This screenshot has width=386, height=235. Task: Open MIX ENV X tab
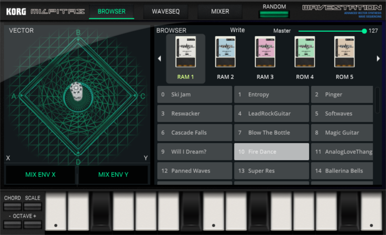[40, 174]
